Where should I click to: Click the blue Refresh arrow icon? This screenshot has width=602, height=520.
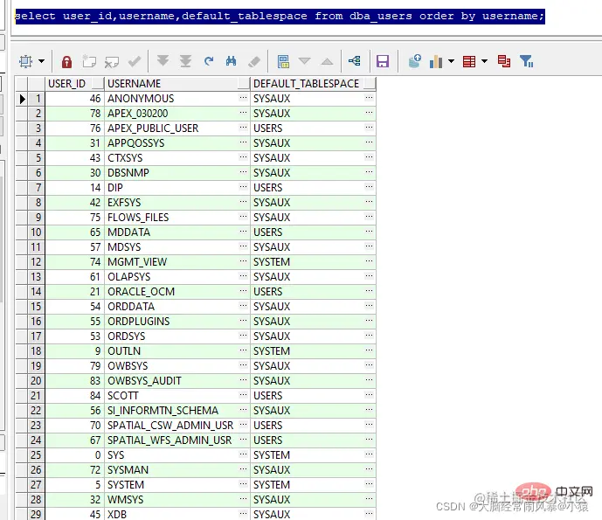pyautogui.click(x=209, y=61)
